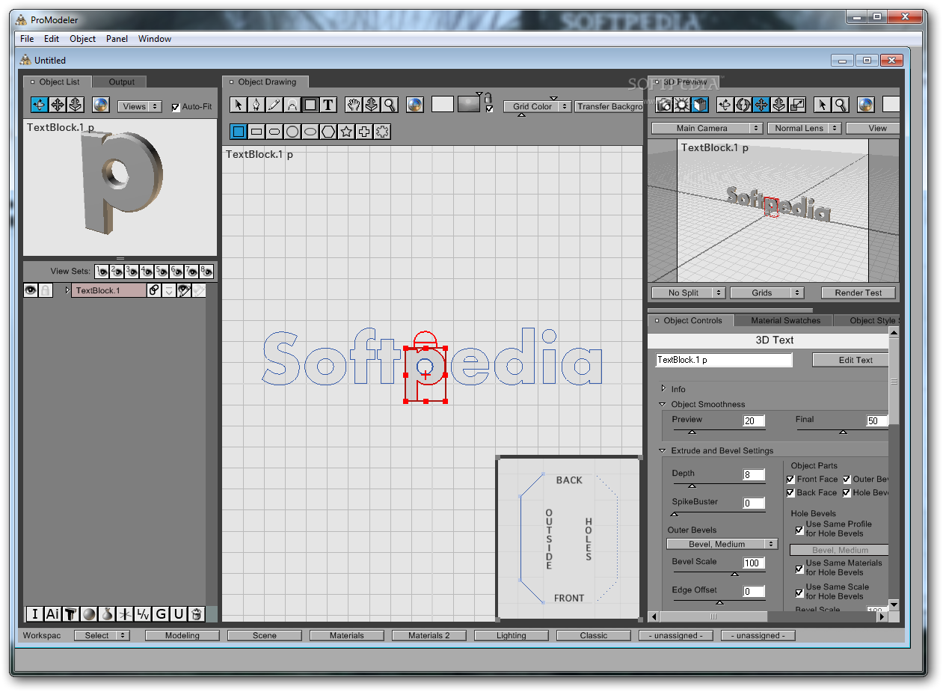Select the arrow pointer tool in Object Drawing
This screenshot has width=943, height=692.
click(x=238, y=105)
